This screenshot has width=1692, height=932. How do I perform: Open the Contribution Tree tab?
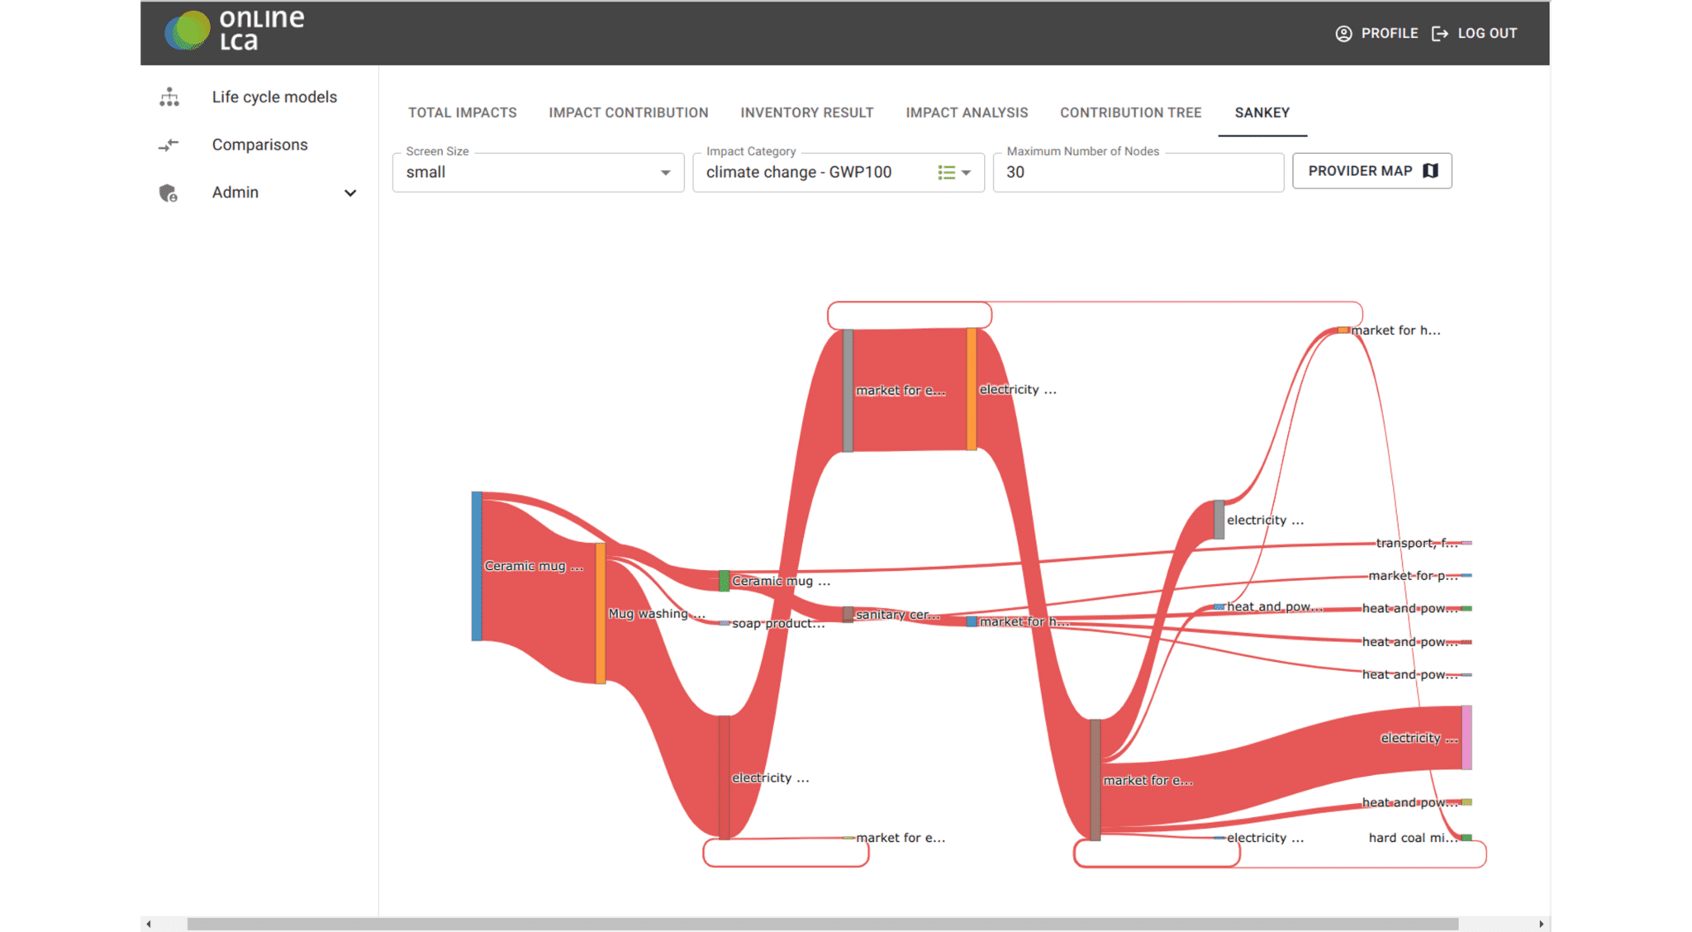coord(1130,113)
